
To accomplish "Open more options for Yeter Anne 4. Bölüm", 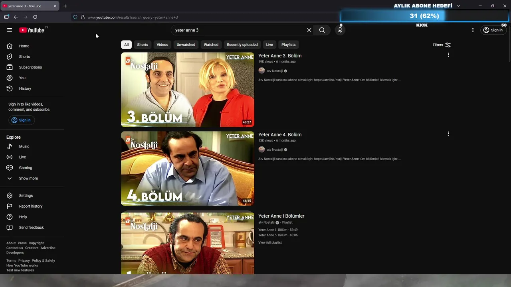I will coord(448,134).
